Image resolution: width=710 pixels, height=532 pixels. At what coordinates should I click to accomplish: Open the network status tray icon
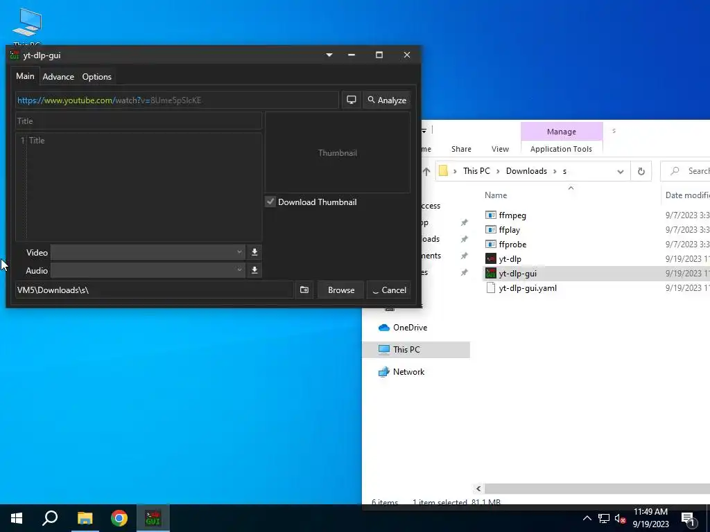coord(604,518)
